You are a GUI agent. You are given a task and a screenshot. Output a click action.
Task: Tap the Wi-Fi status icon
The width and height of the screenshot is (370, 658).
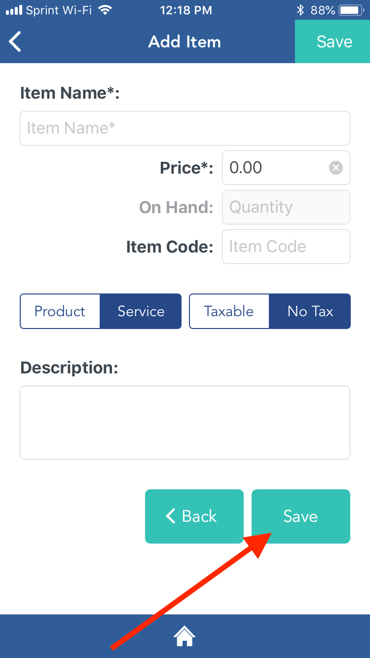click(x=105, y=10)
